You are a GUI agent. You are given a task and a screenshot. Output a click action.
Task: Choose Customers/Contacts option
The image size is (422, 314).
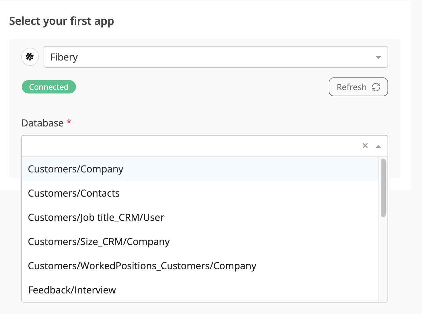(x=200, y=193)
